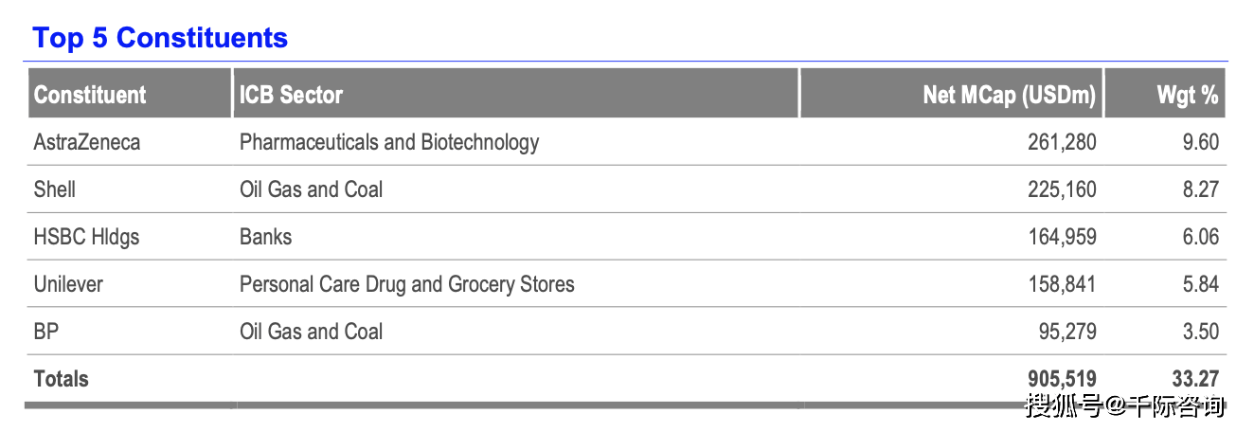Select the 95,279 market cap value
The height and width of the screenshot is (432, 1254).
coord(1068,332)
